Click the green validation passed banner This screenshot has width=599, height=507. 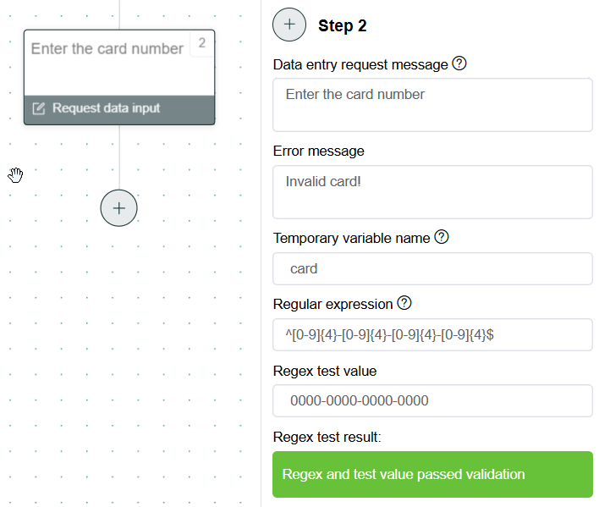[432, 474]
